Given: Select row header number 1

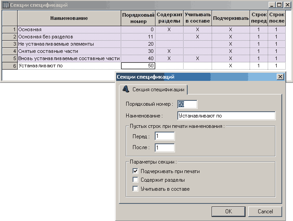Looking at the screenshot, I should point(9,29).
